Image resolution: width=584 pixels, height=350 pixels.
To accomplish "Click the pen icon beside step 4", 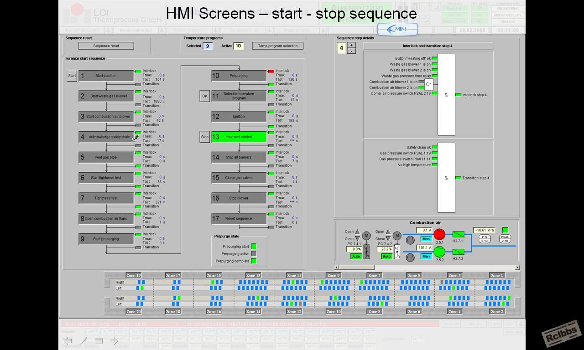I will coord(136,136).
